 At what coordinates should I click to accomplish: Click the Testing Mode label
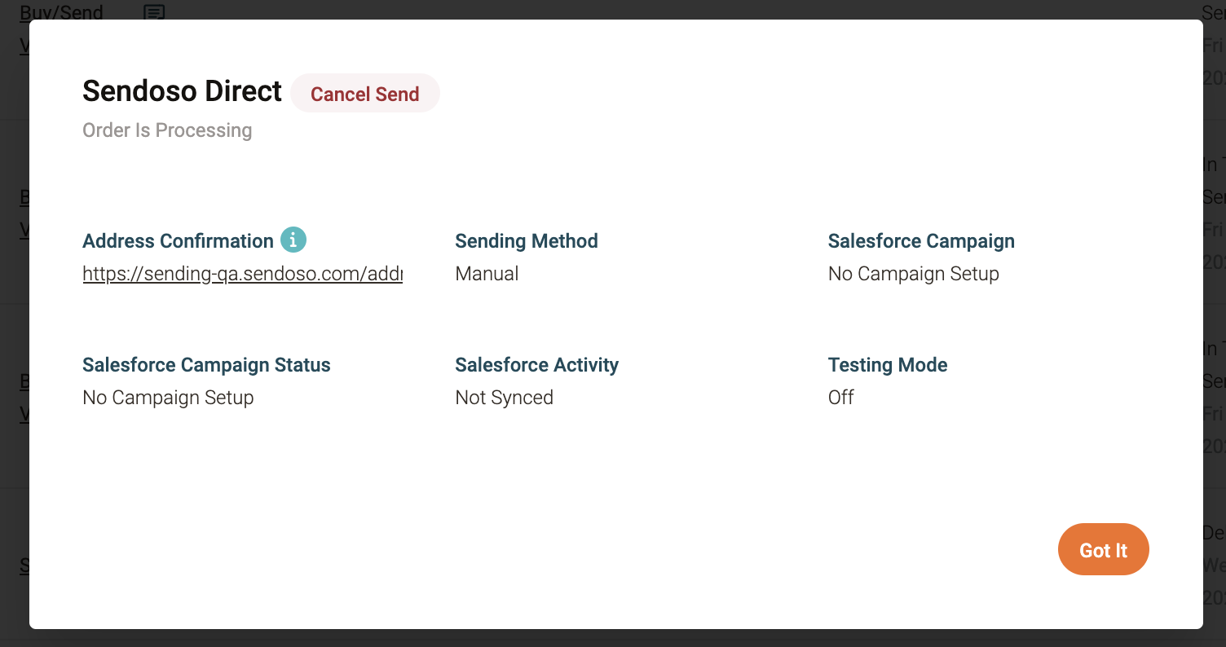point(888,365)
